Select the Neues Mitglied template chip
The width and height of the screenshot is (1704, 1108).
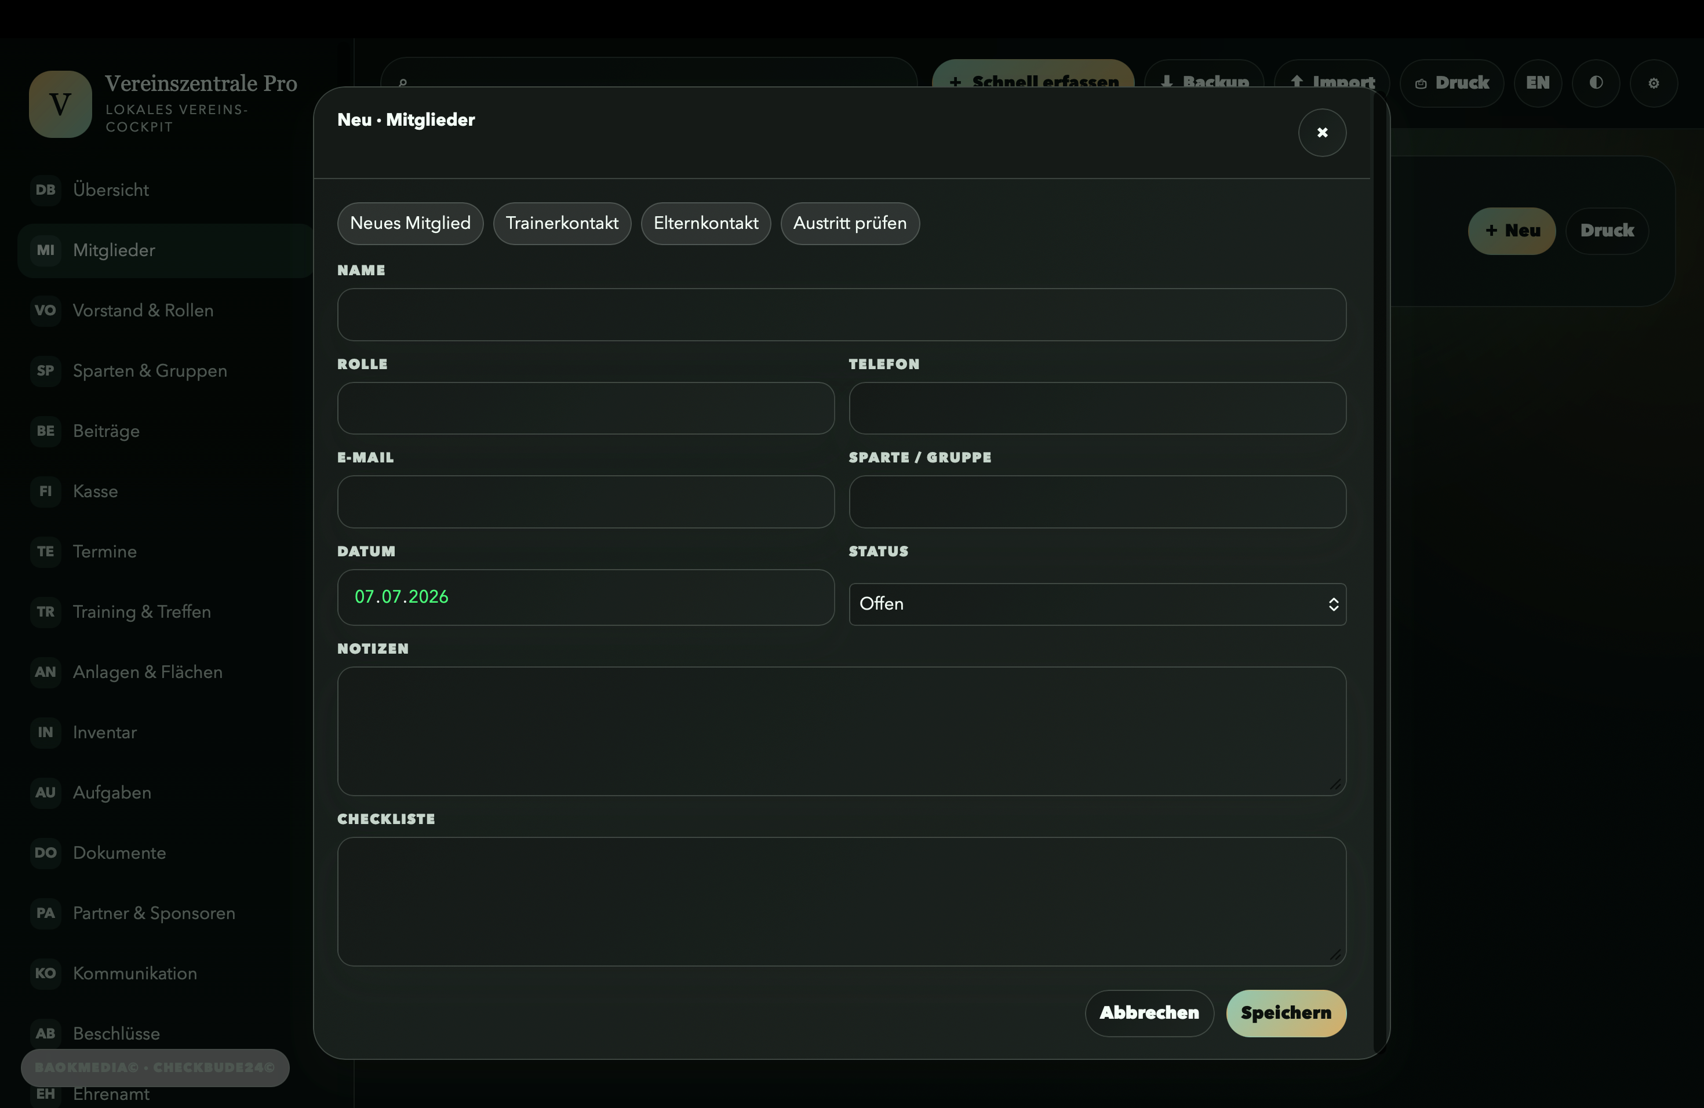(x=410, y=223)
